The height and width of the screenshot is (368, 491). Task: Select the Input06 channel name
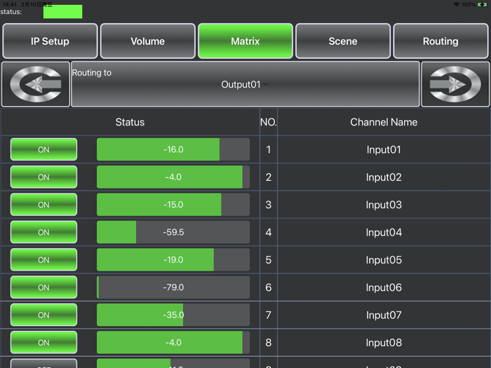coord(384,287)
